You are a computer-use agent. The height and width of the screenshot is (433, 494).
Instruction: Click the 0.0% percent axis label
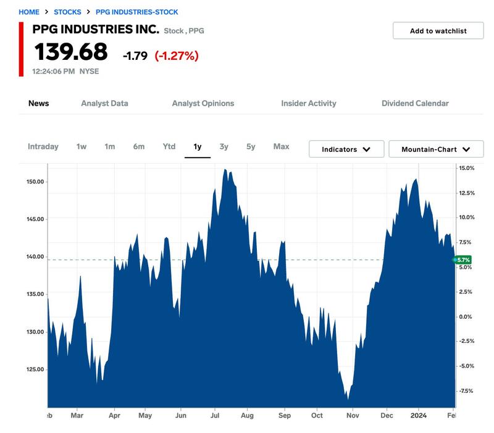click(x=466, y=317)
